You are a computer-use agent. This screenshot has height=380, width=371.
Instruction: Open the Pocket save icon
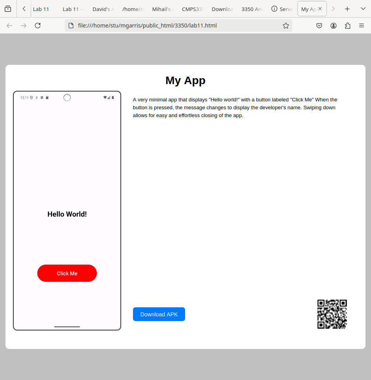pyautogui.click(x=319, y=26)
